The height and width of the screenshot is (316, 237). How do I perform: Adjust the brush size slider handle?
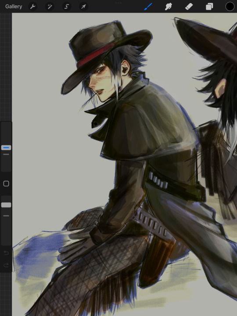pos(6,147)
